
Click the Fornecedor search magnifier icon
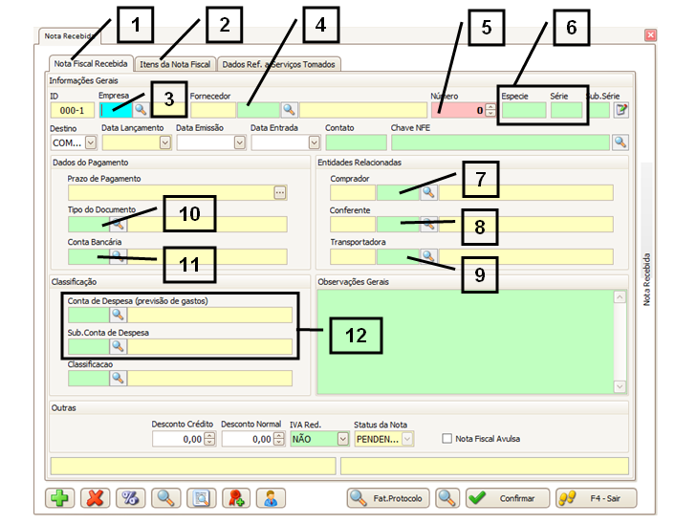(288, 110)
